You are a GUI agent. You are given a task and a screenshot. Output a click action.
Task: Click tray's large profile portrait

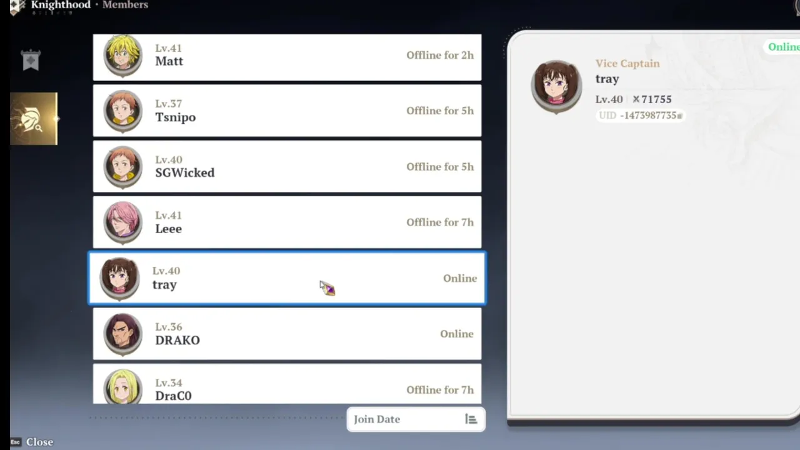[556, 86]
